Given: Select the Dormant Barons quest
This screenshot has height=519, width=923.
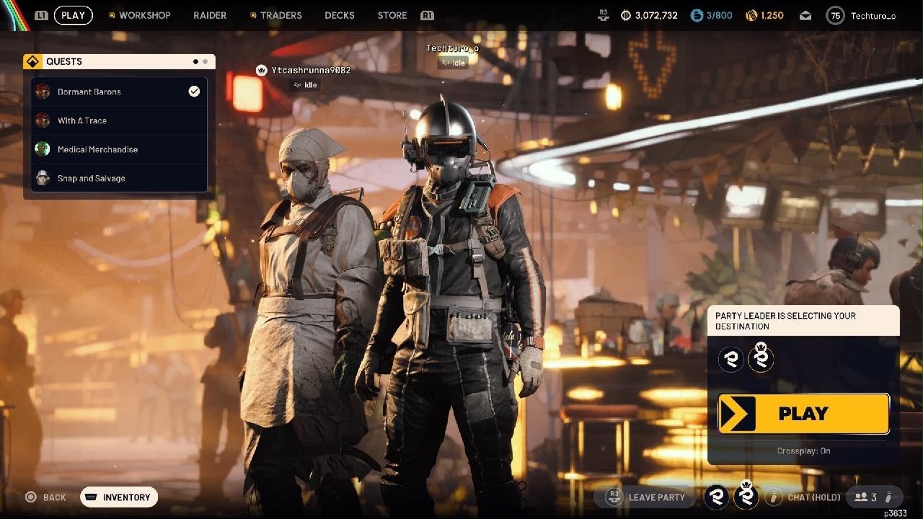Looking at the screenshot, I should coord(119,92).
